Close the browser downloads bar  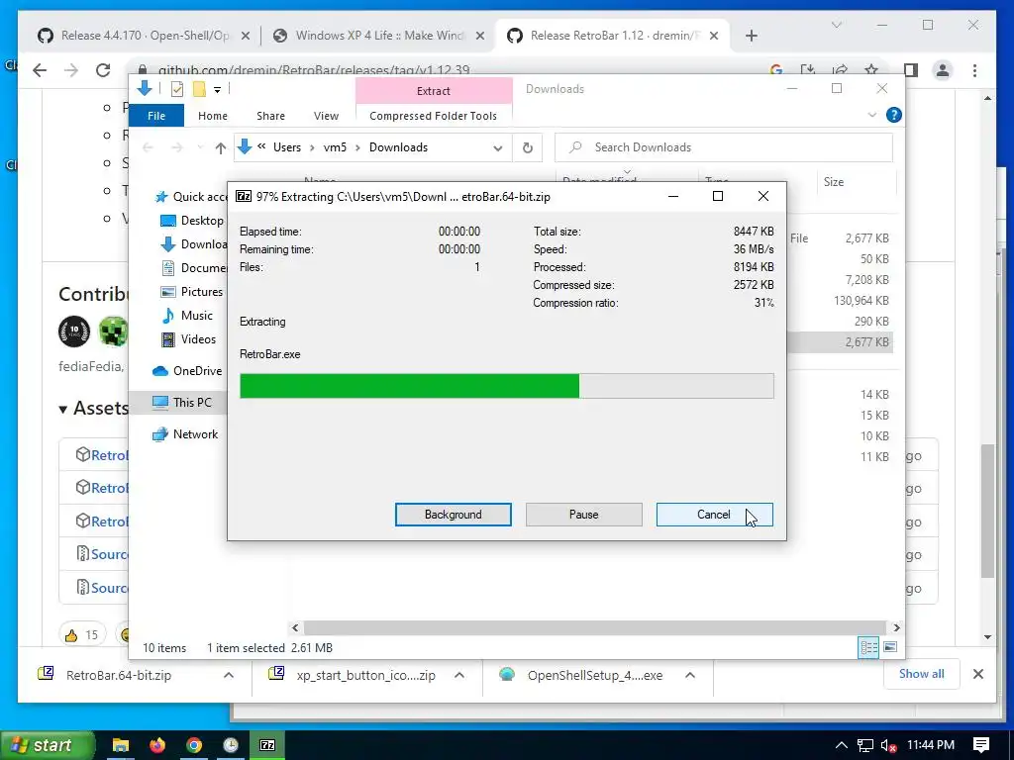tap(977, 675)
